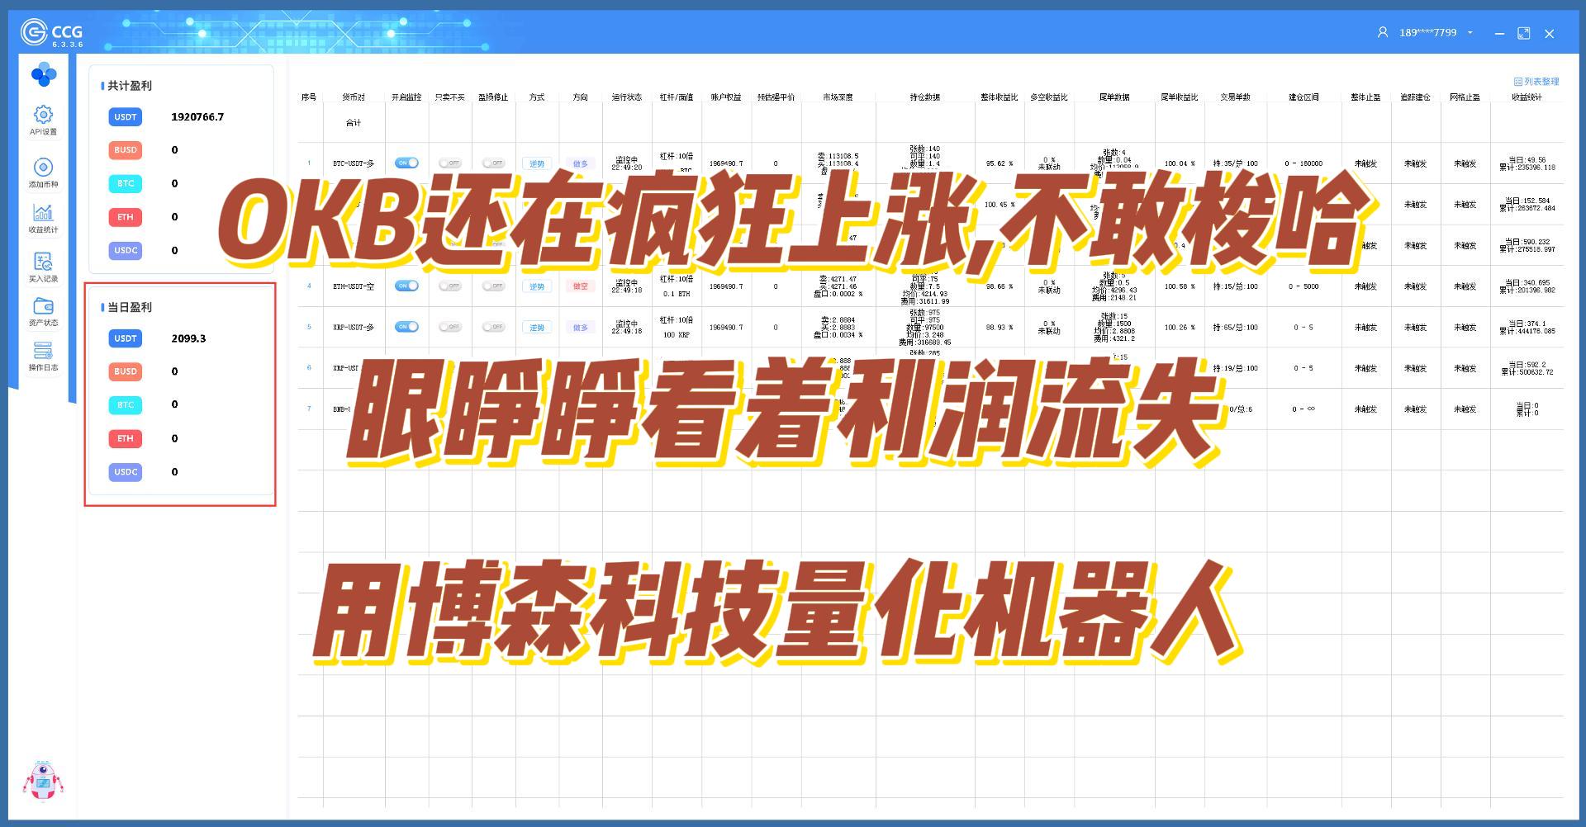The height and width of the screenshot is (827, 1586).
Task: Click BUSD badge under 共计盈利
Action: tap(126, 150)
